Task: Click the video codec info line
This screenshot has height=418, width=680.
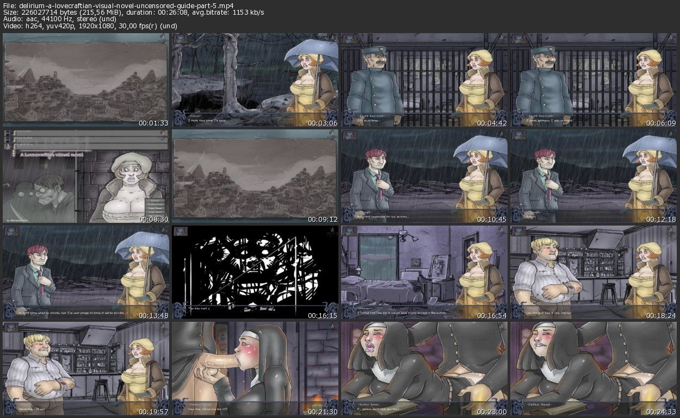Action: click(90, 26)
